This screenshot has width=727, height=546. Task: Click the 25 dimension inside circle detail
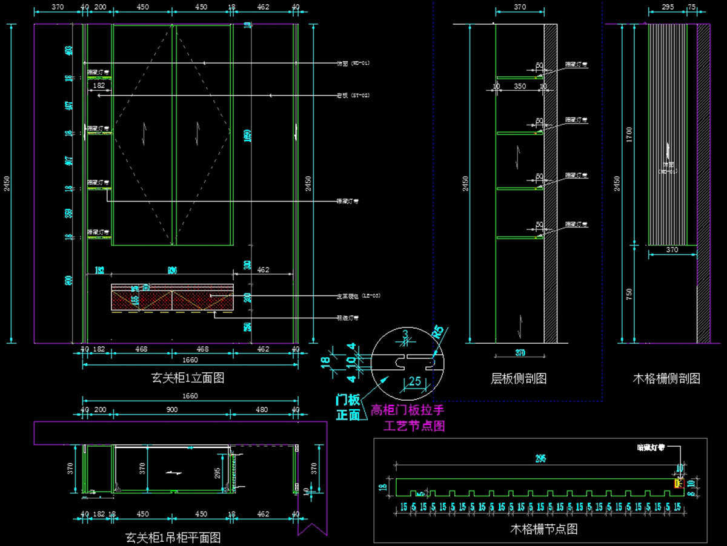pos(415,381)
